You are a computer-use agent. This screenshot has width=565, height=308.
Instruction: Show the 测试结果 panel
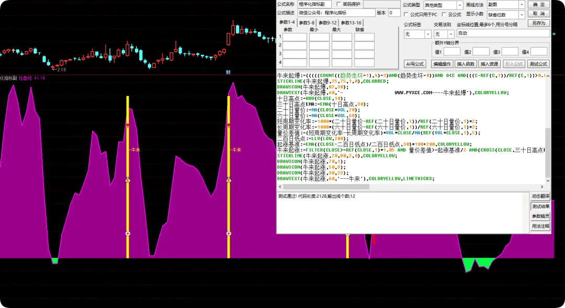point(540,207)
